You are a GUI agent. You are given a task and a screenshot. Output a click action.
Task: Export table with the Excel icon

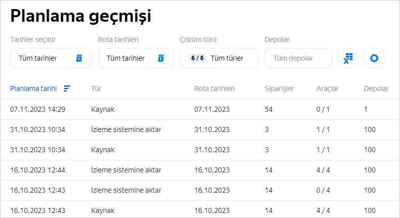[348, 58]
